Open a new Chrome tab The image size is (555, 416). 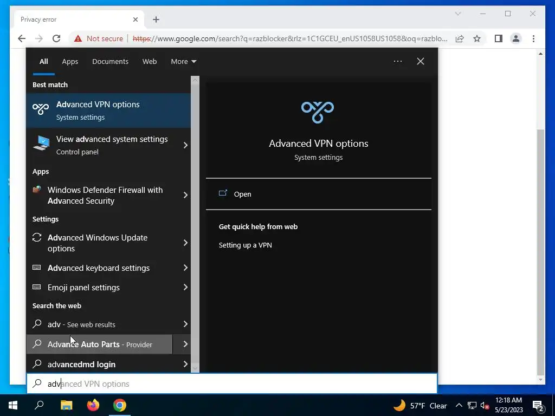click(156, 19)
